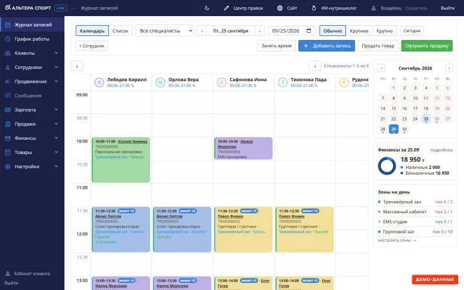Expand Продвижение submenu chevron
This screenshot has width=464, height=290.
56,81
